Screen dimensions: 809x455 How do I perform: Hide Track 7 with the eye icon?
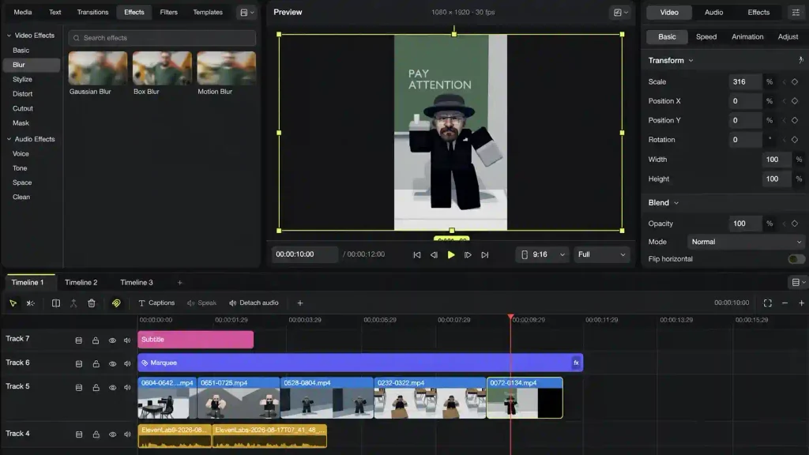[x=112, y=340]
